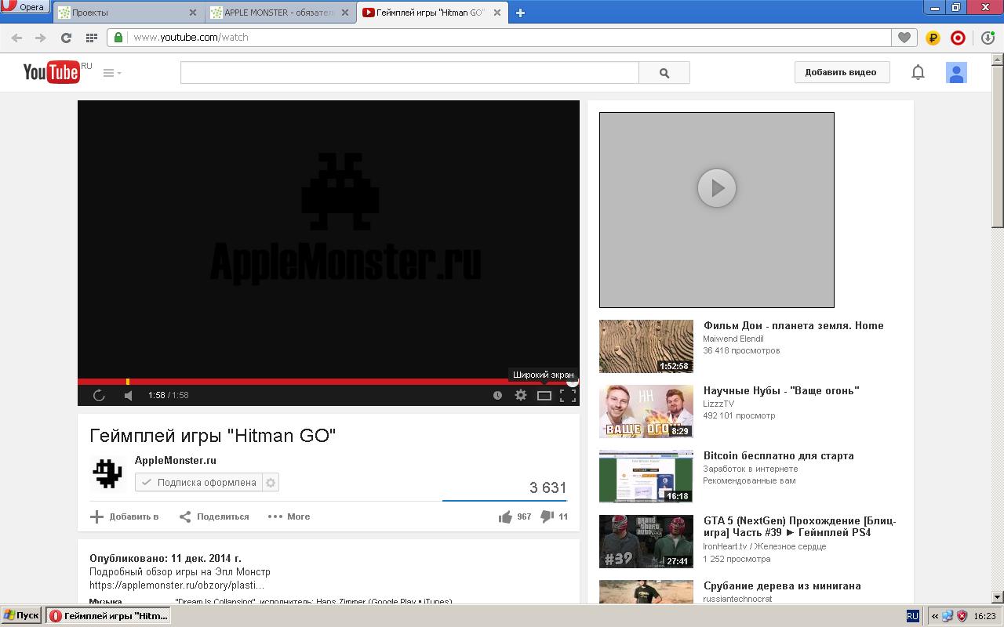
Task: Click the AppleMonster channel avatar
Action: click(x=108, y=473)
